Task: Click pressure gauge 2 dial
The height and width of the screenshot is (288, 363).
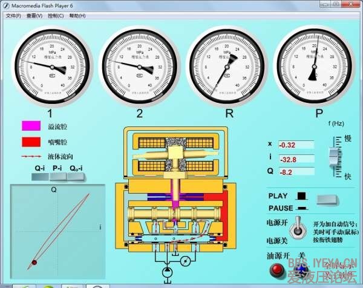Action: click(140, 67)
